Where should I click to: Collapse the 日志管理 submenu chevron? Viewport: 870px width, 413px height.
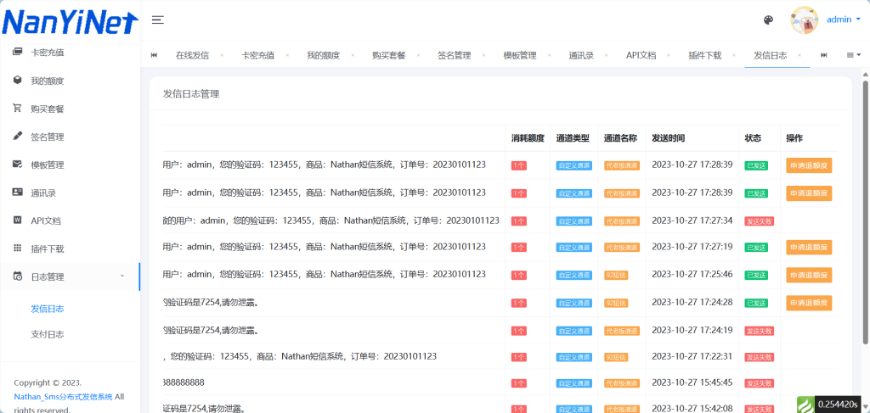click(x=122, y=276)
